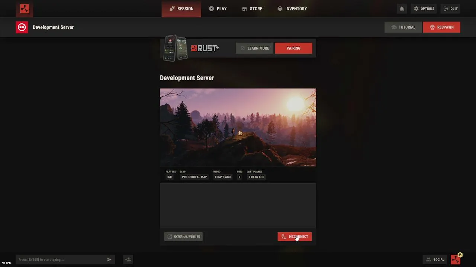Click the "90 FPS" counter
The height and width of the screenshot is (267, 476).
click(6, 263)
